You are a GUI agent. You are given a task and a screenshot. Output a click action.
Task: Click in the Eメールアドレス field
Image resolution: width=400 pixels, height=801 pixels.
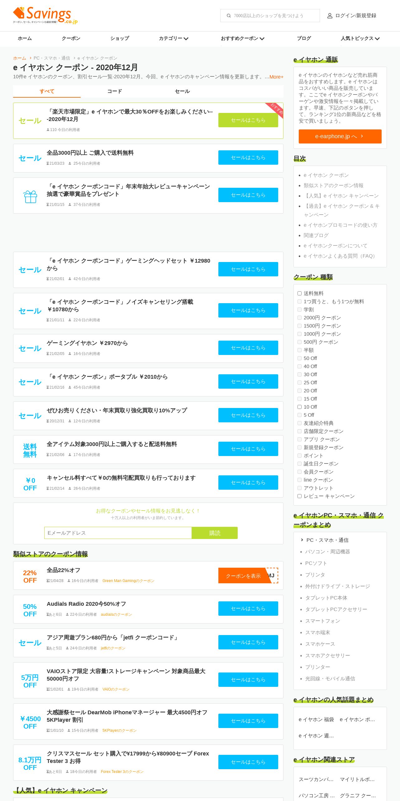[x=118, y=533]
